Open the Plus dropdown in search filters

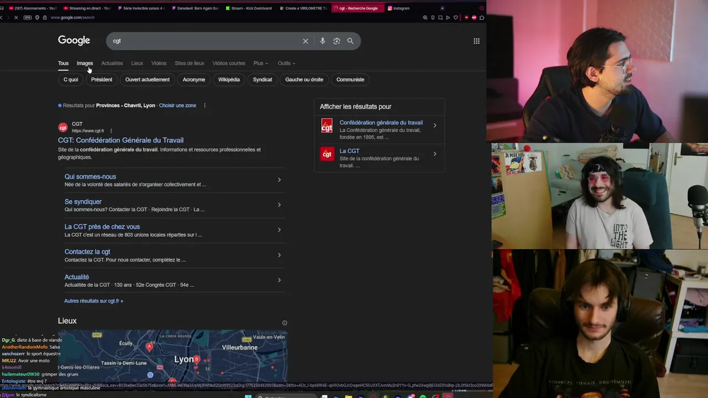coord(261,63)
